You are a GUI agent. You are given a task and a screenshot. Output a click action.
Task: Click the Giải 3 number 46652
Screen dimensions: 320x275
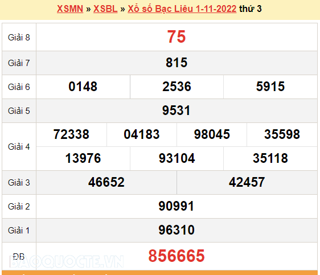[106, 182]
